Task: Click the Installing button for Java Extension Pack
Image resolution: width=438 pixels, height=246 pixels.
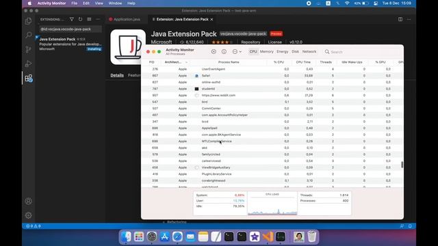Action: pyautogui.click(x=94, y=49)
